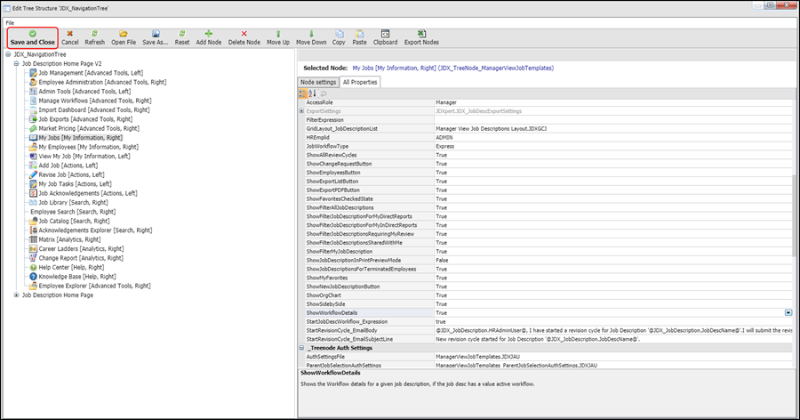The height and width of the screenshot is (420, 800).
Task: Open the ShowWorkflowDetails value dropdown
Action: tap(788, 313)
